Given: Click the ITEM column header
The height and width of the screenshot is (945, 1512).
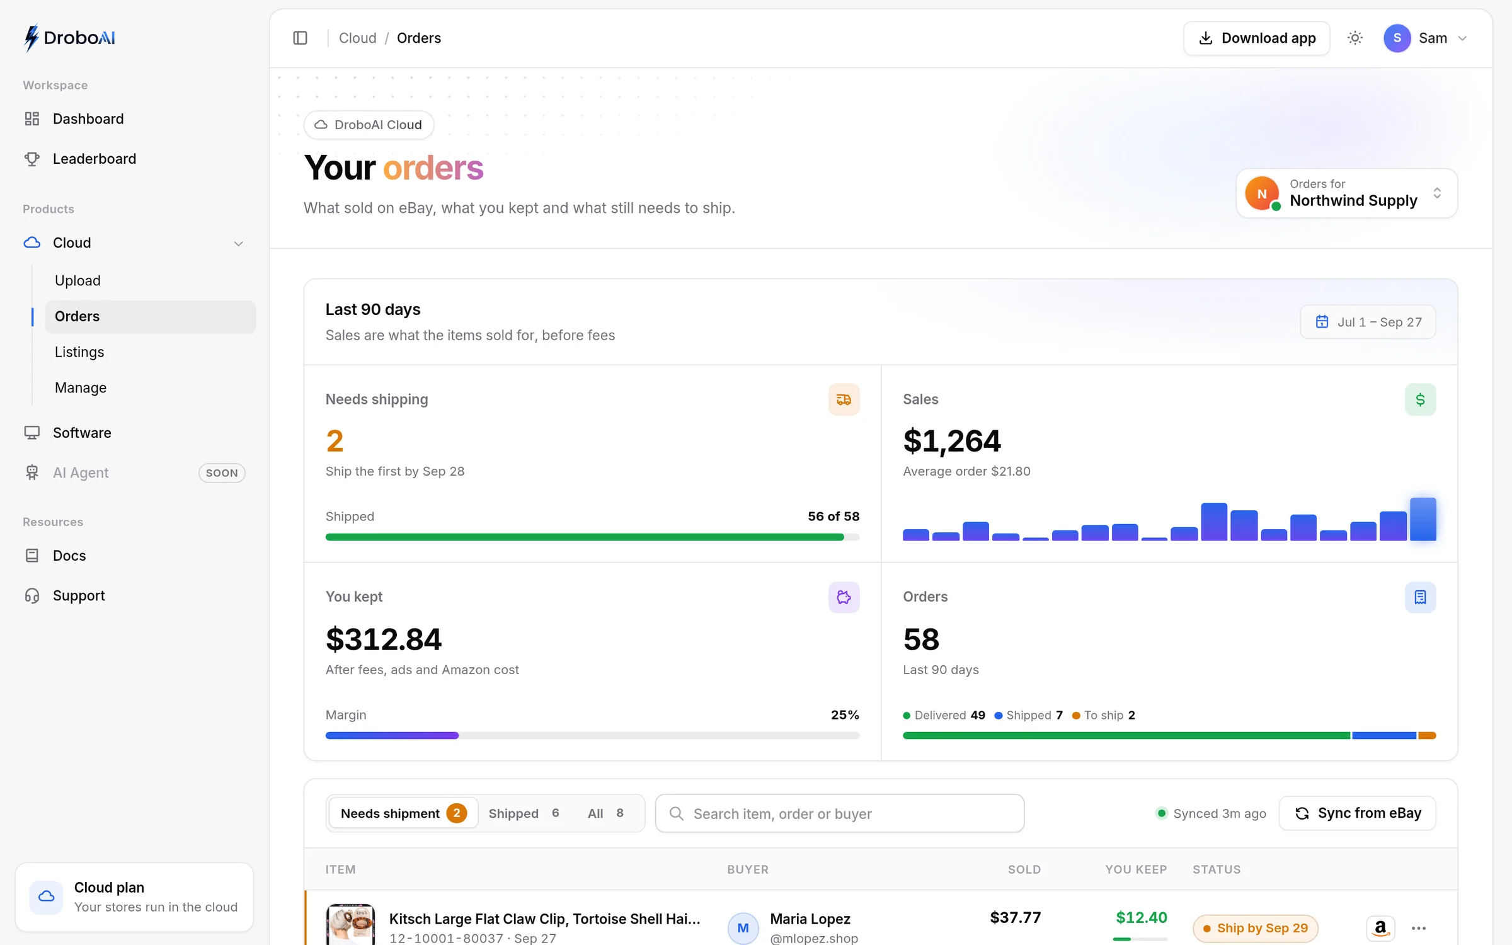Looking at the screenshot, I should 340,869.
